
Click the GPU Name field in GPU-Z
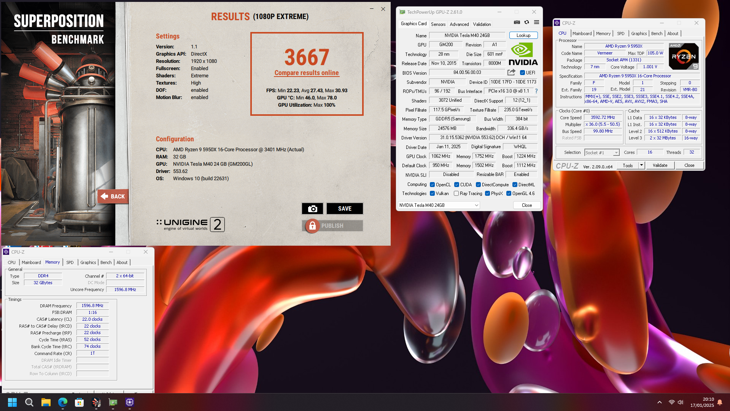coord(467,35)
